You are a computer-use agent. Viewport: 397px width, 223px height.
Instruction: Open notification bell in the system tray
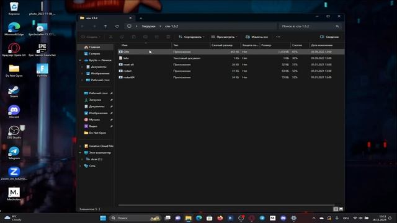point(390,218)
